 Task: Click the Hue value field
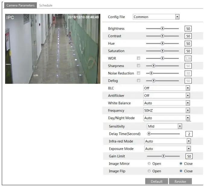(x=188, y=43)
